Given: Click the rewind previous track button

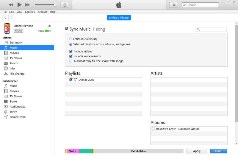Looking at the screenshot, I should [11, 5].
